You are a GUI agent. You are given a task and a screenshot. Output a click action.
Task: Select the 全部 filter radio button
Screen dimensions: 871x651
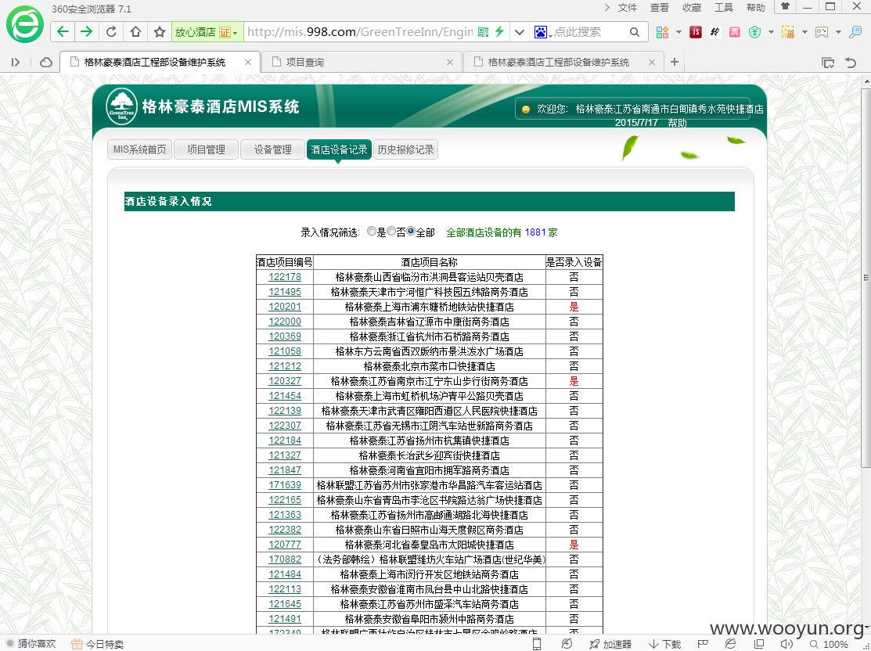(411, 231)
